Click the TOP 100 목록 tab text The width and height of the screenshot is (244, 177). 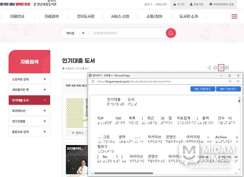point(76,86)
